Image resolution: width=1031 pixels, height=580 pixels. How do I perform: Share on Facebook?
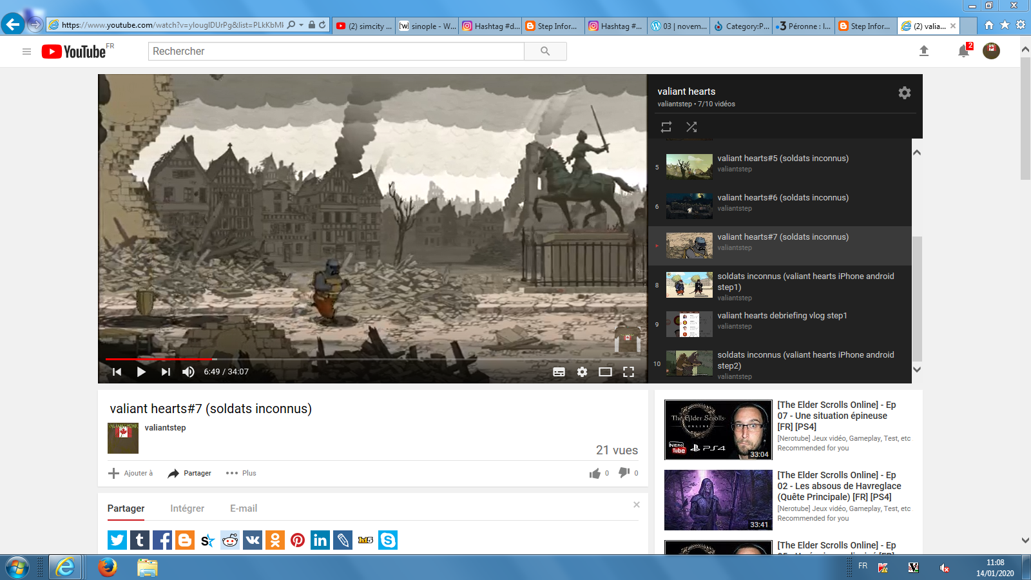162,540
